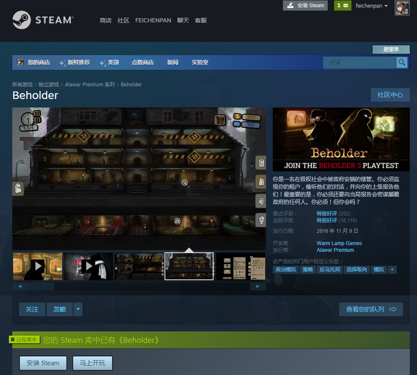
Task: Open the 独立游戏 breadcrumb link
Action: click(49, 84)
